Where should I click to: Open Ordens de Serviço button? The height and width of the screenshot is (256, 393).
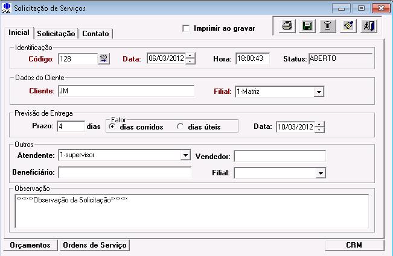94,245
